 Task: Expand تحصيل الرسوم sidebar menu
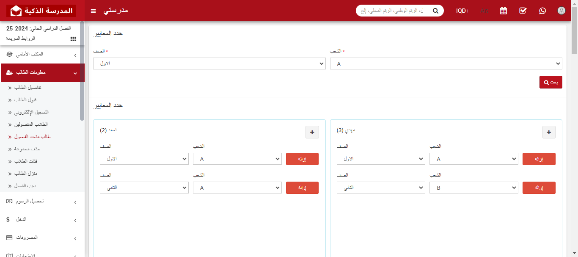click(42, 202)
